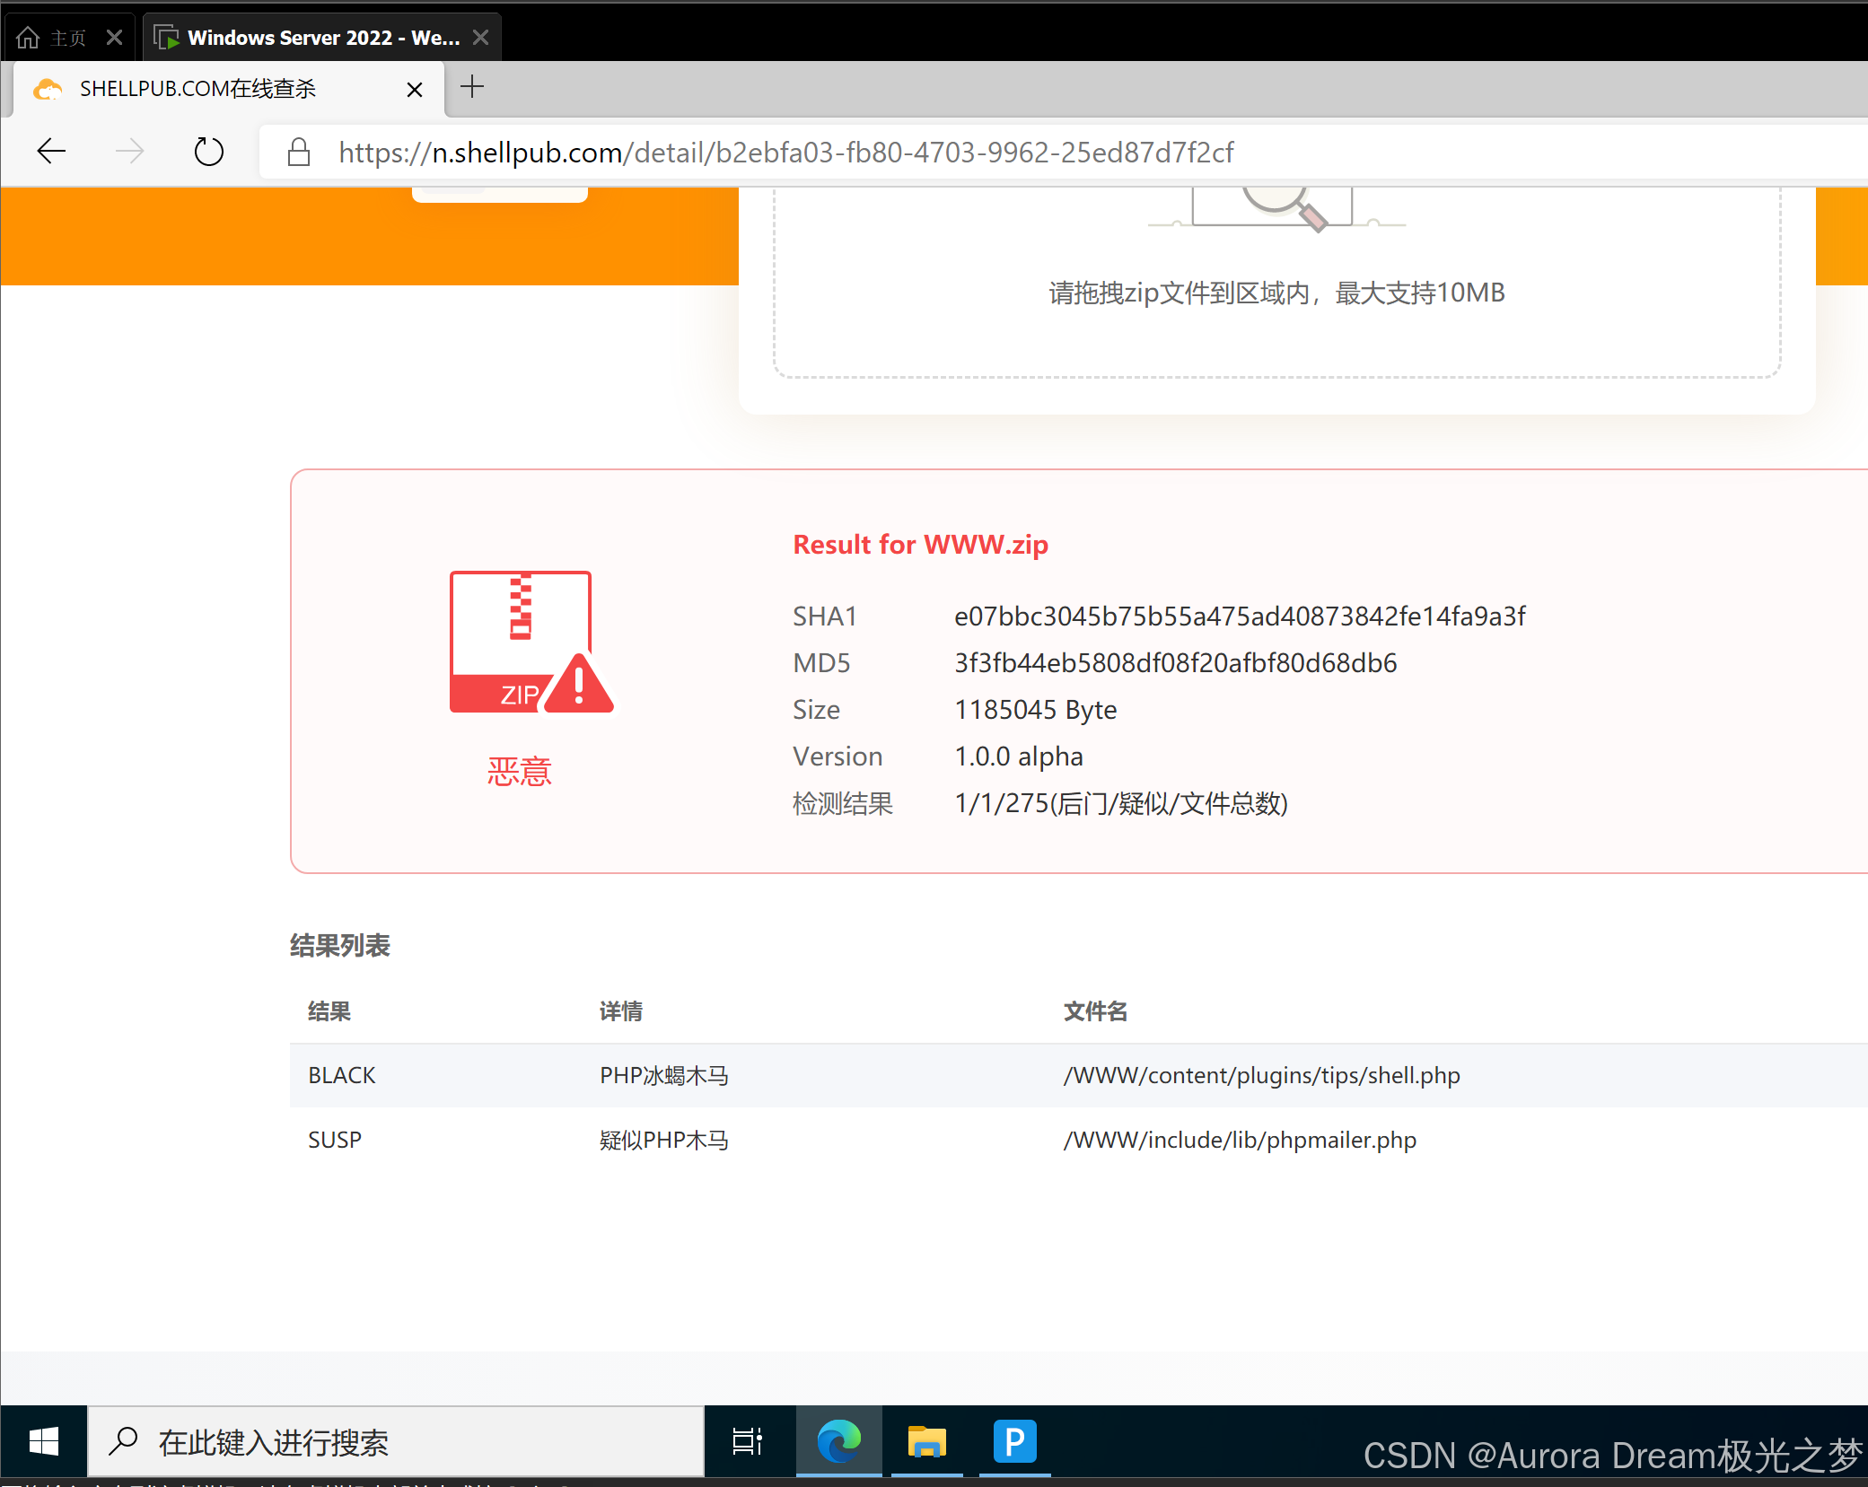Viewport: 1868px width, 1487px height.
Task: Click the browser forward arrow
Action: pos(130,152)
